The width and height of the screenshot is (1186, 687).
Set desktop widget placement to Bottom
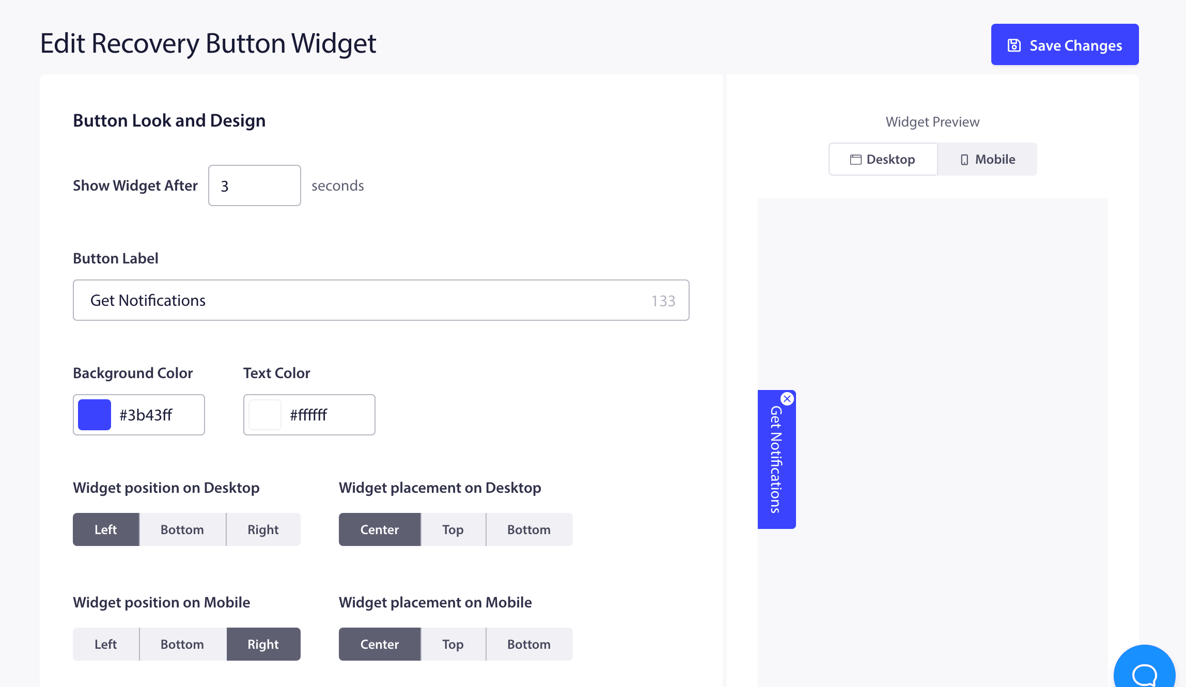coord(529,529)
